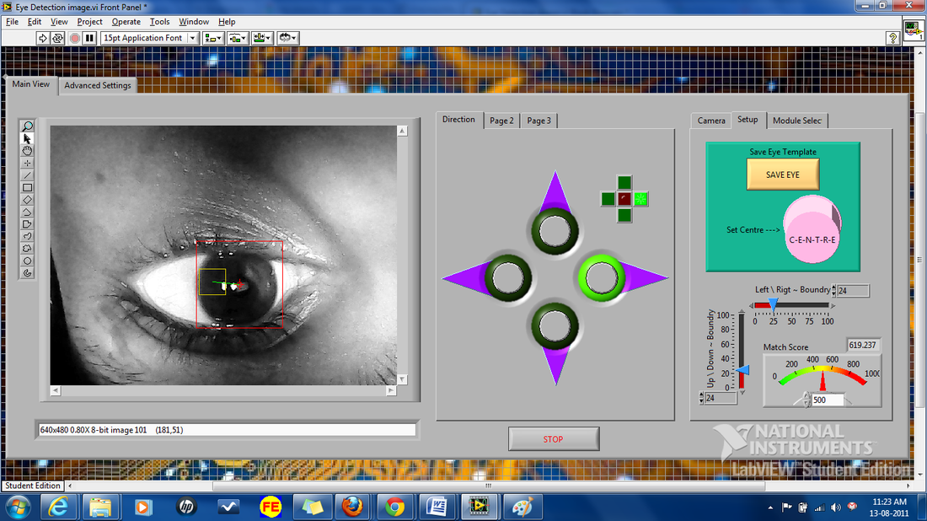Click Run Continuously button
This screenshot has height=521, width=927.
click(x=57, y=38)
